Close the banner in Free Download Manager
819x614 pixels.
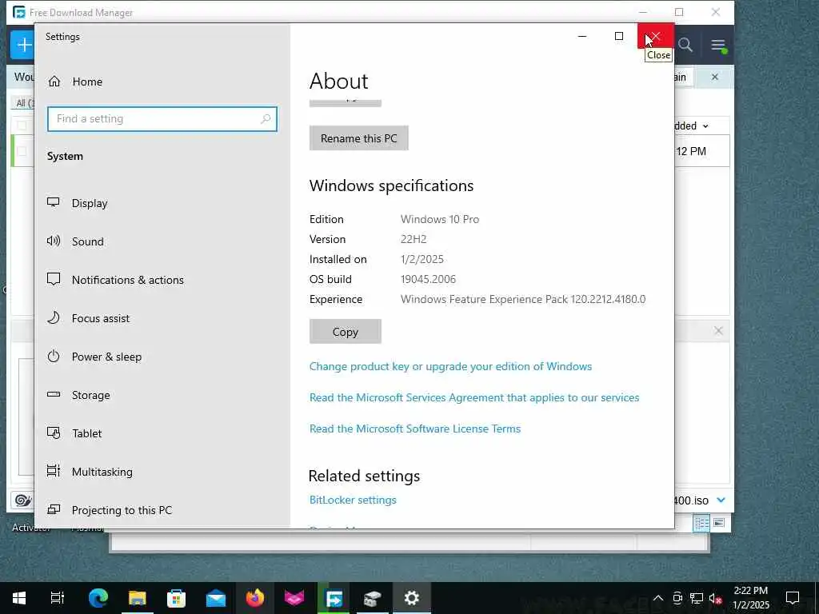tap(715, 78)
